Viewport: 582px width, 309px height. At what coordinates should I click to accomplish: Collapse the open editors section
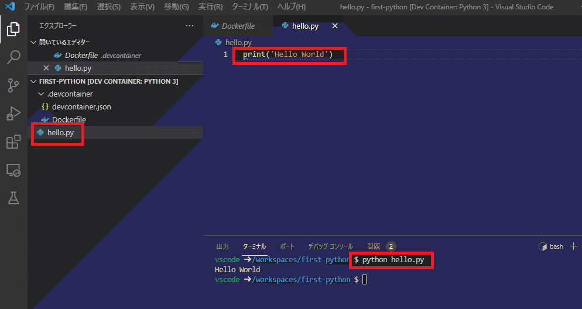pyautogui.click(x=33, y=42)
